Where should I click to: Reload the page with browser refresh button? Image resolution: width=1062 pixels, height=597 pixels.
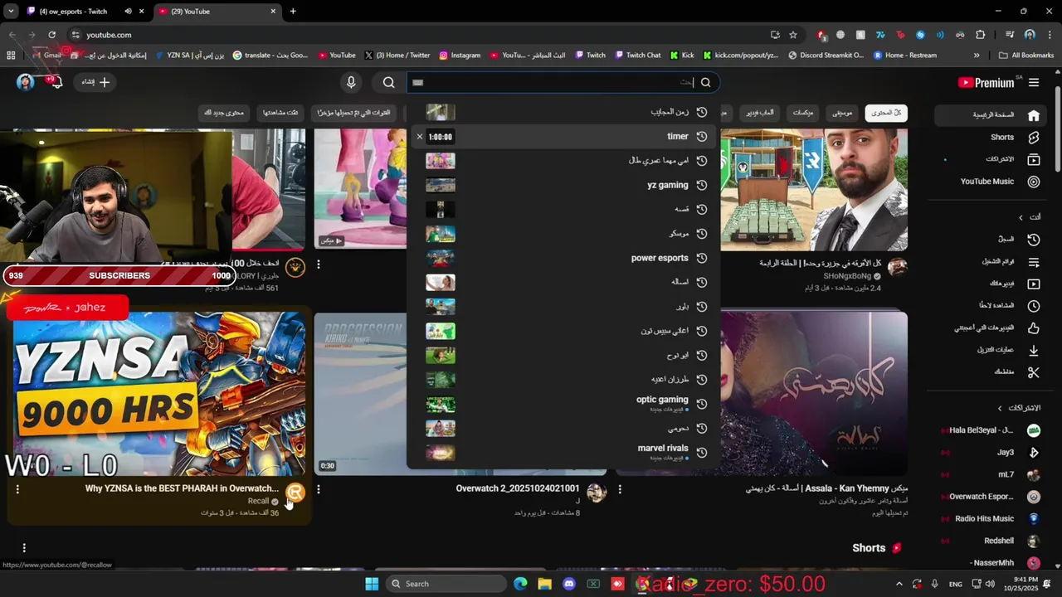coord(51,35)
